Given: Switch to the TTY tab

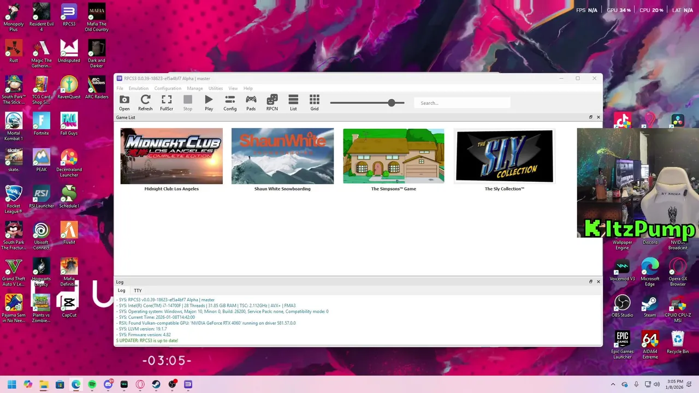Looking at the screenshot, I should tap(138, 291).
